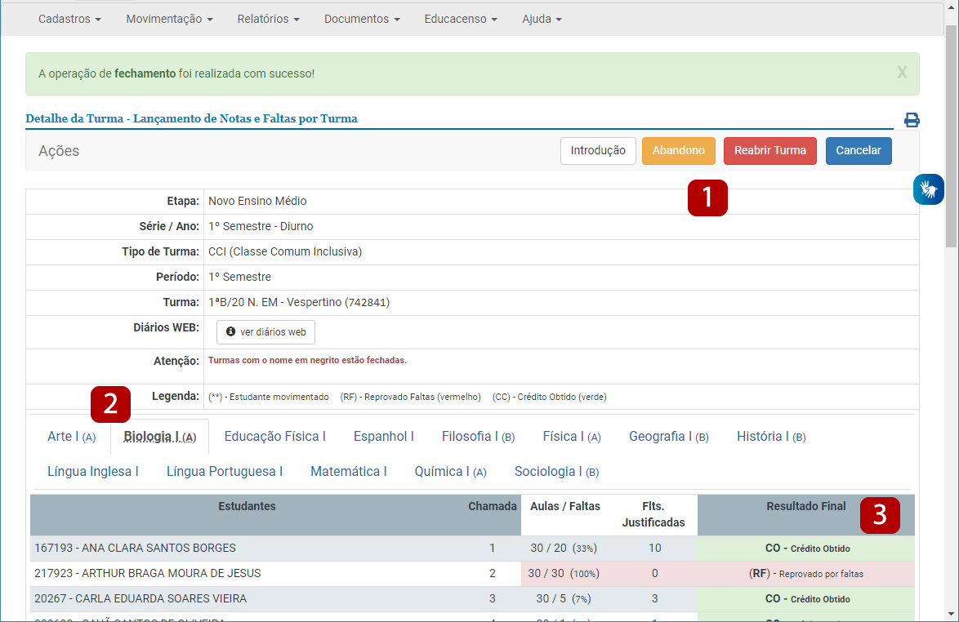This screenshot has width=959, height=622.
Task: Select the História I tab
Action: 771,437
